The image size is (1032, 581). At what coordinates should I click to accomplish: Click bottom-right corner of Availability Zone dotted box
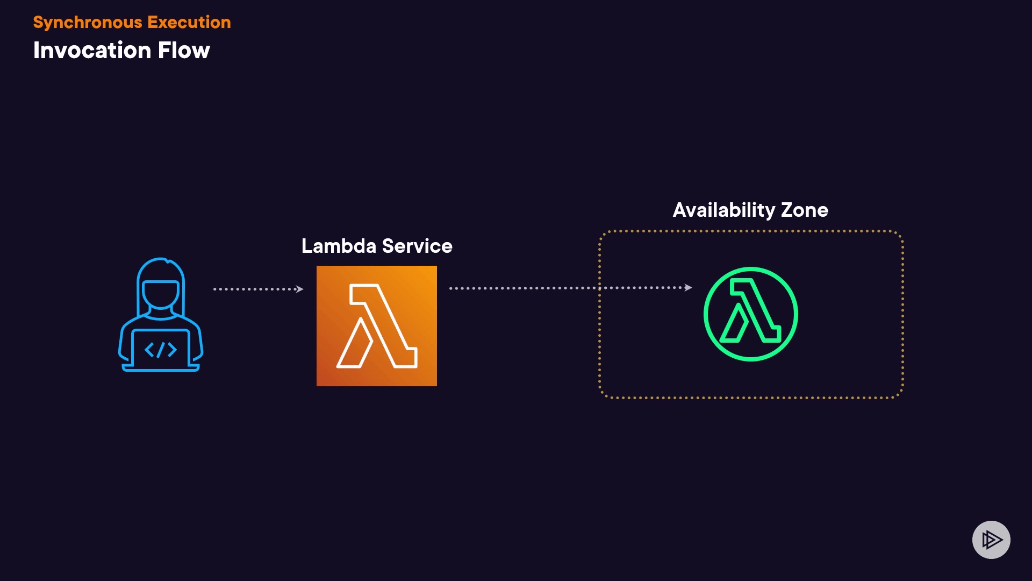(899, 394)
